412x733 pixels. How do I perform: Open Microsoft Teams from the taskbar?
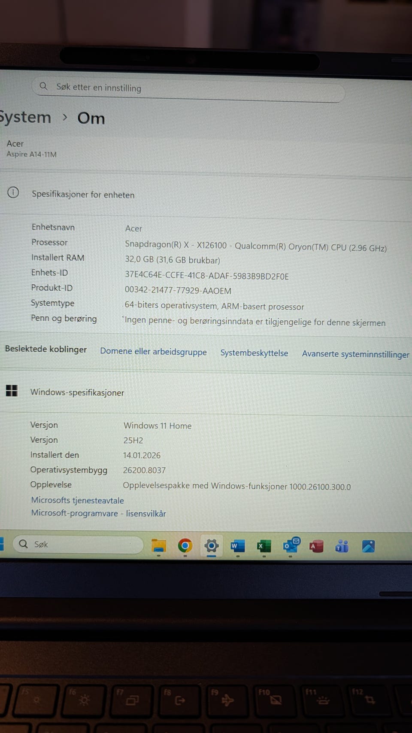click(x=342, y=546)
